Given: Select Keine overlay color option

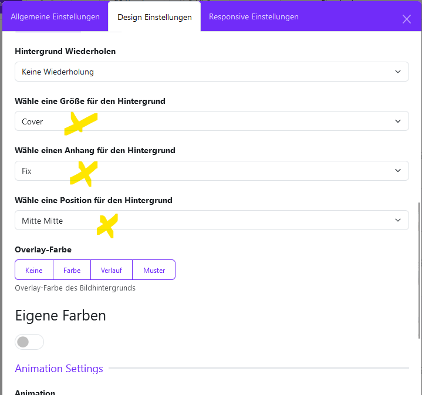Looking at the screenshot, I should click(x=34, y=270).
